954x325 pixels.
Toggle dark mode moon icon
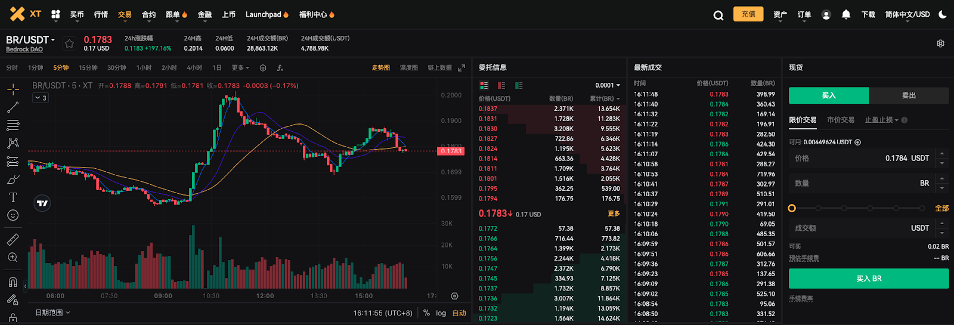(x=942, y=14)
